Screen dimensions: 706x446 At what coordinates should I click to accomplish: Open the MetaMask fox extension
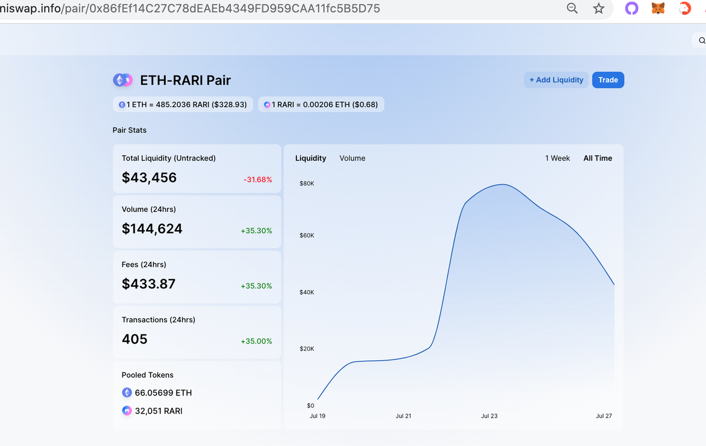658,8
